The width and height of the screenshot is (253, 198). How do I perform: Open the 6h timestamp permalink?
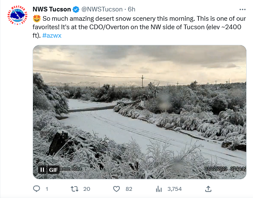[132, 9]
